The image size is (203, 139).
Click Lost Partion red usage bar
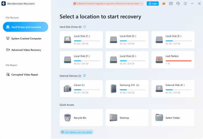179,61
